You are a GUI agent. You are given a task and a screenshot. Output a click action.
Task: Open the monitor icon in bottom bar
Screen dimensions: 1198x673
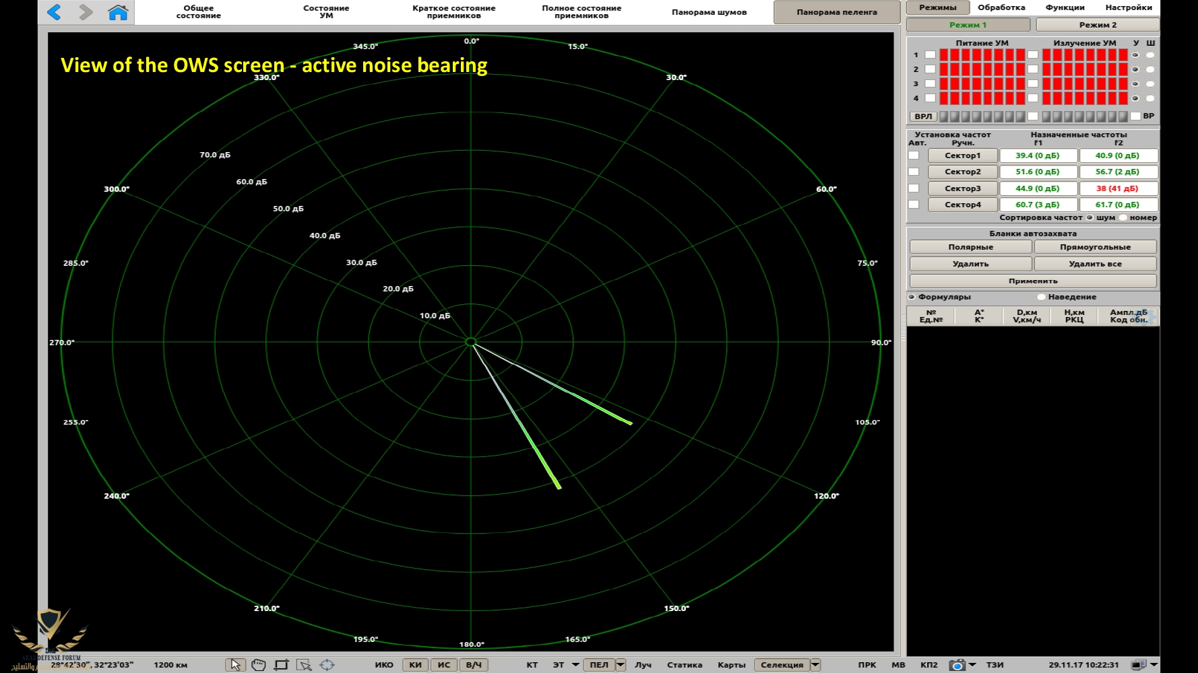[x=1138, y=665]
